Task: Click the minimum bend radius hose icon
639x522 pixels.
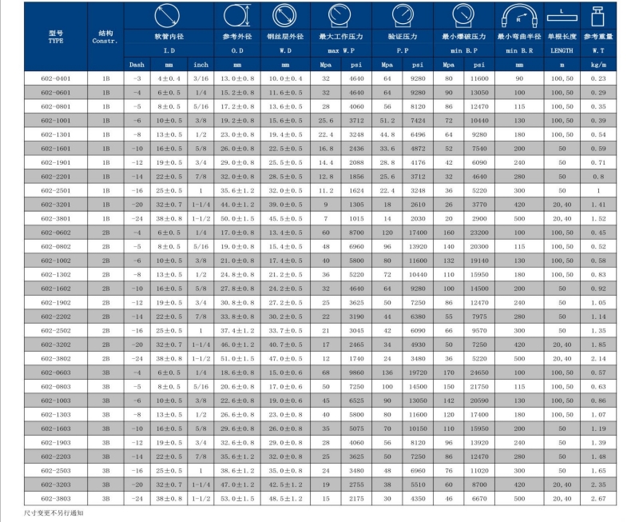Action: [x=518, y=16]
